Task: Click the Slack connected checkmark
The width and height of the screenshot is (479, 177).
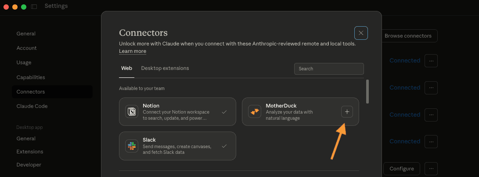Action: point(224,146)
